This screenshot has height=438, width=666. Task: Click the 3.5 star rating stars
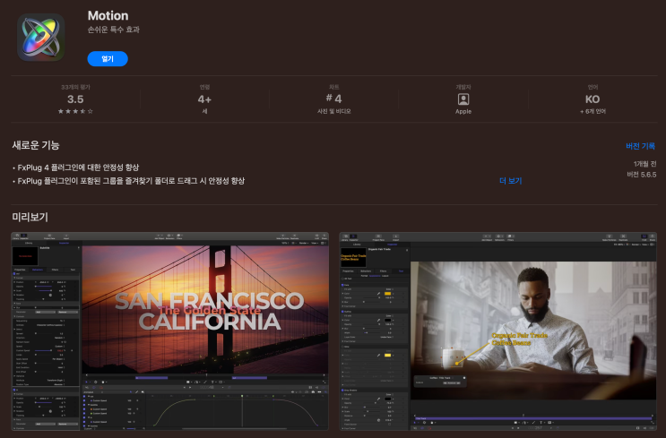tap(76, 111)
